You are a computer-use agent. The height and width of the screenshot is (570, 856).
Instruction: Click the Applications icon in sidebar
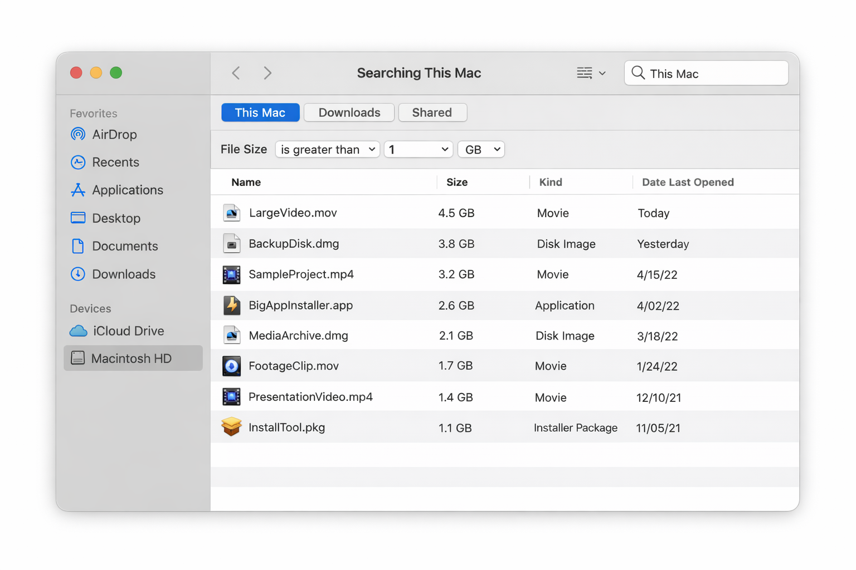tap(78, 190)
